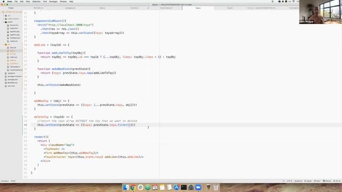The image size is (342, 192).
Task: Open the Packages menu
Action: tap(53, 1)
